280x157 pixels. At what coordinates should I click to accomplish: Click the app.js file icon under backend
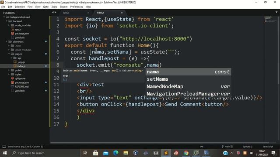(13, 29)
